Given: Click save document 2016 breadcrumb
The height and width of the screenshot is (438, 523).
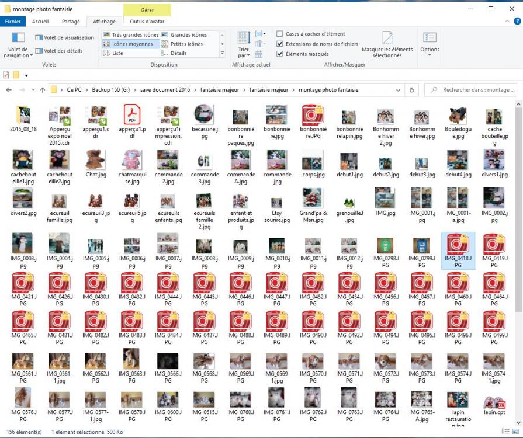Looking at the screenshot, I should point(165,90).
